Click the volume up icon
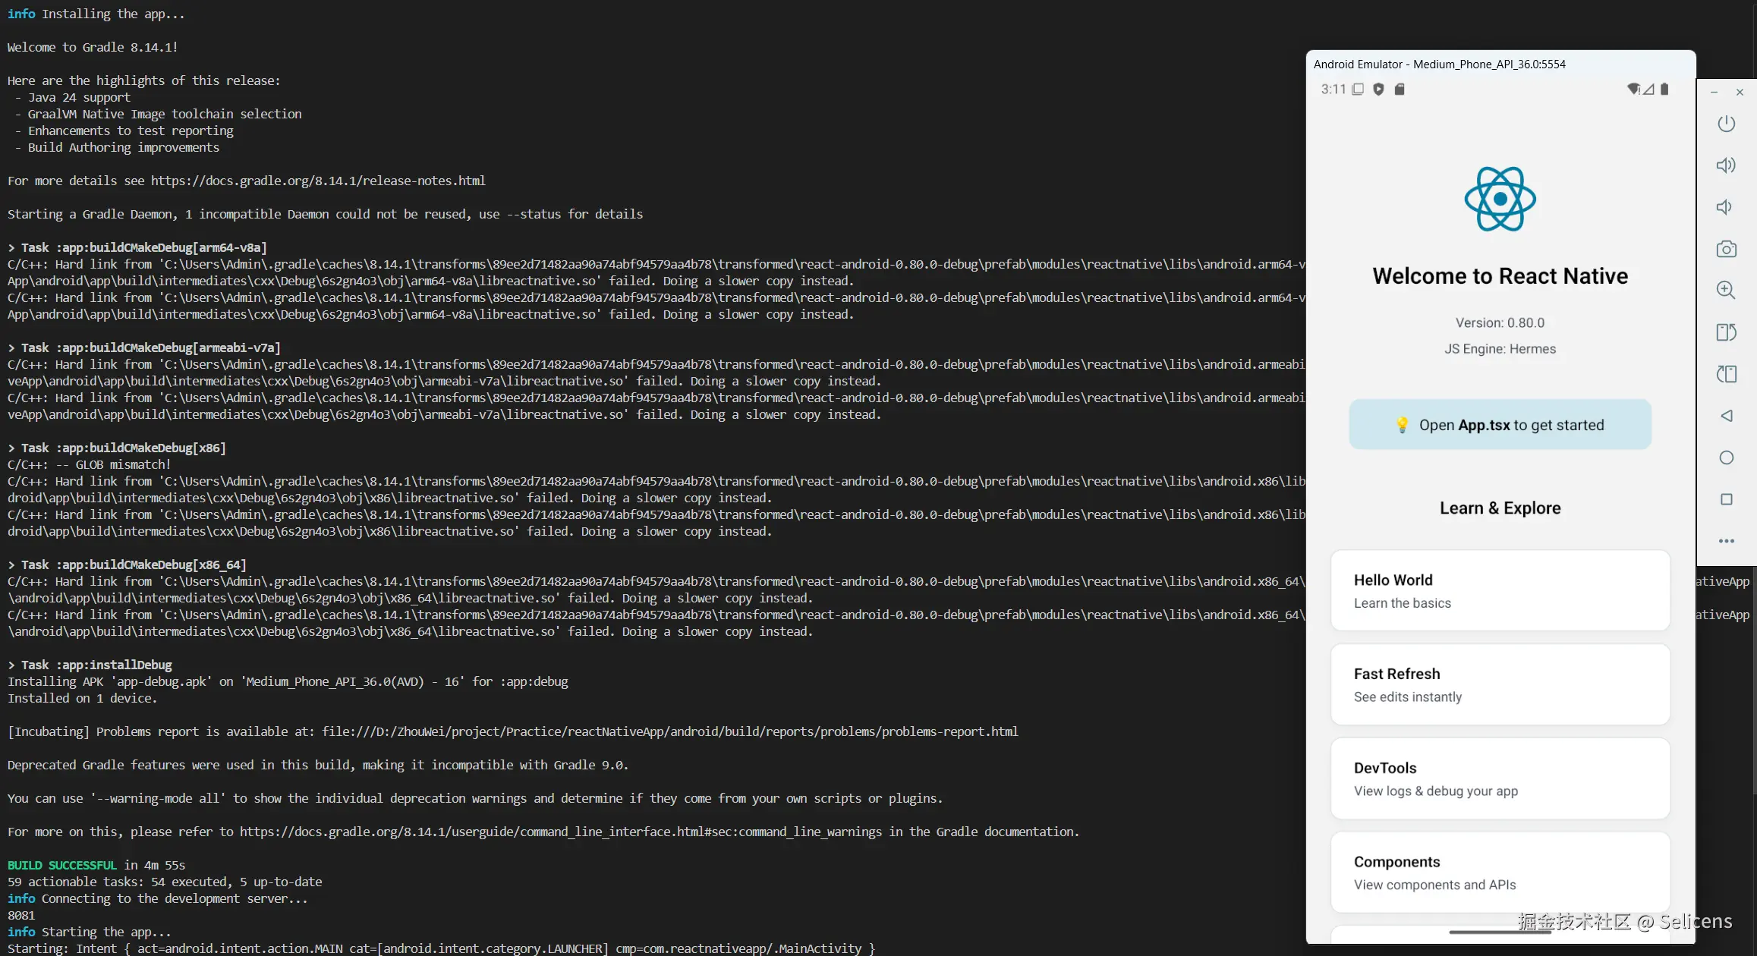The image size is (1757, 956). coord(1726,165)
